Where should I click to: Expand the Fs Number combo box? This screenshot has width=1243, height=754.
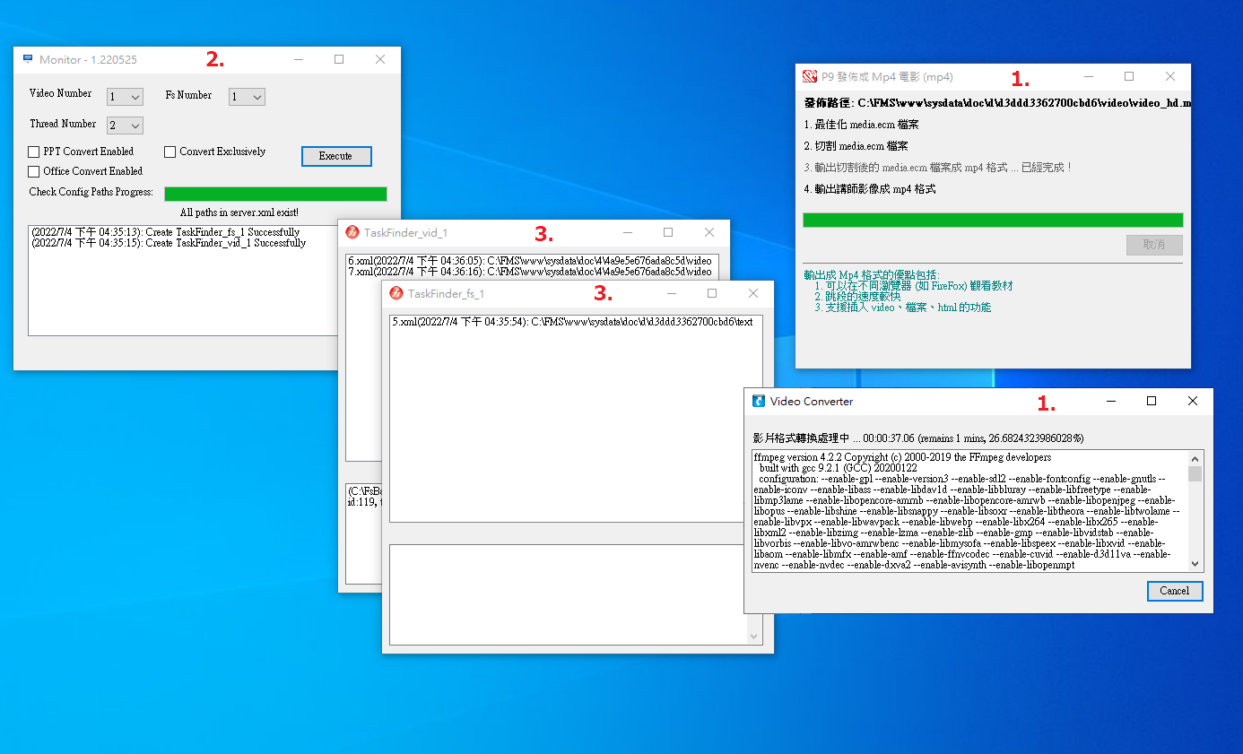[x=247, y=96]
